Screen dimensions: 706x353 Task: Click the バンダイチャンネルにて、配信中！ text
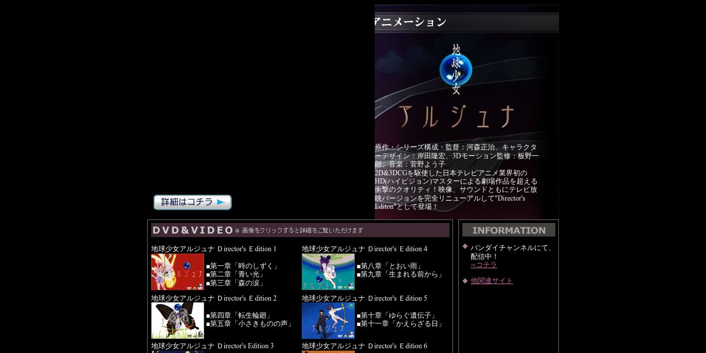[511, 252]
